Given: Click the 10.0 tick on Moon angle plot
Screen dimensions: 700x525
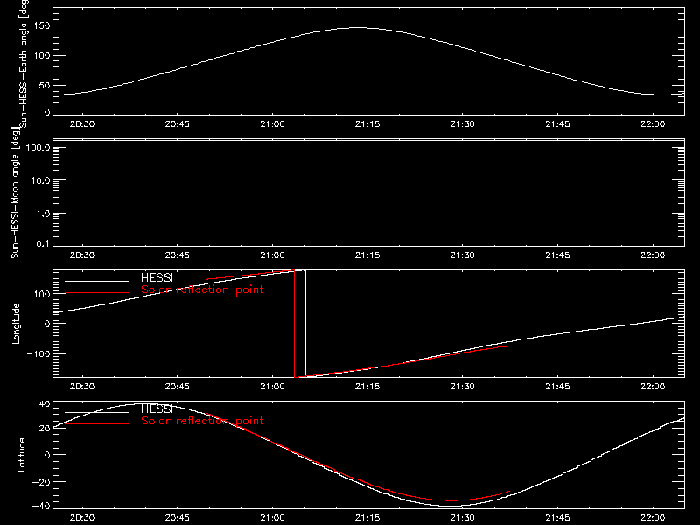Looking at the screenshot, I should 40,181.
